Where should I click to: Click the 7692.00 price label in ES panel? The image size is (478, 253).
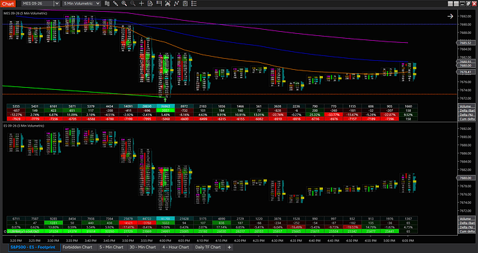coord(466,129)
